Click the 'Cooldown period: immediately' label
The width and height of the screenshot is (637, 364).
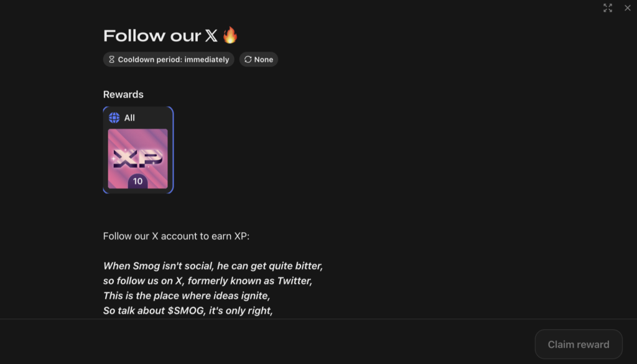pyautogui.click(x=174, y=60)
